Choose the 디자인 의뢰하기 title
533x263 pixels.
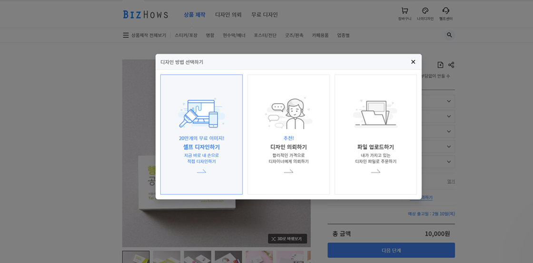coord(288,147)
